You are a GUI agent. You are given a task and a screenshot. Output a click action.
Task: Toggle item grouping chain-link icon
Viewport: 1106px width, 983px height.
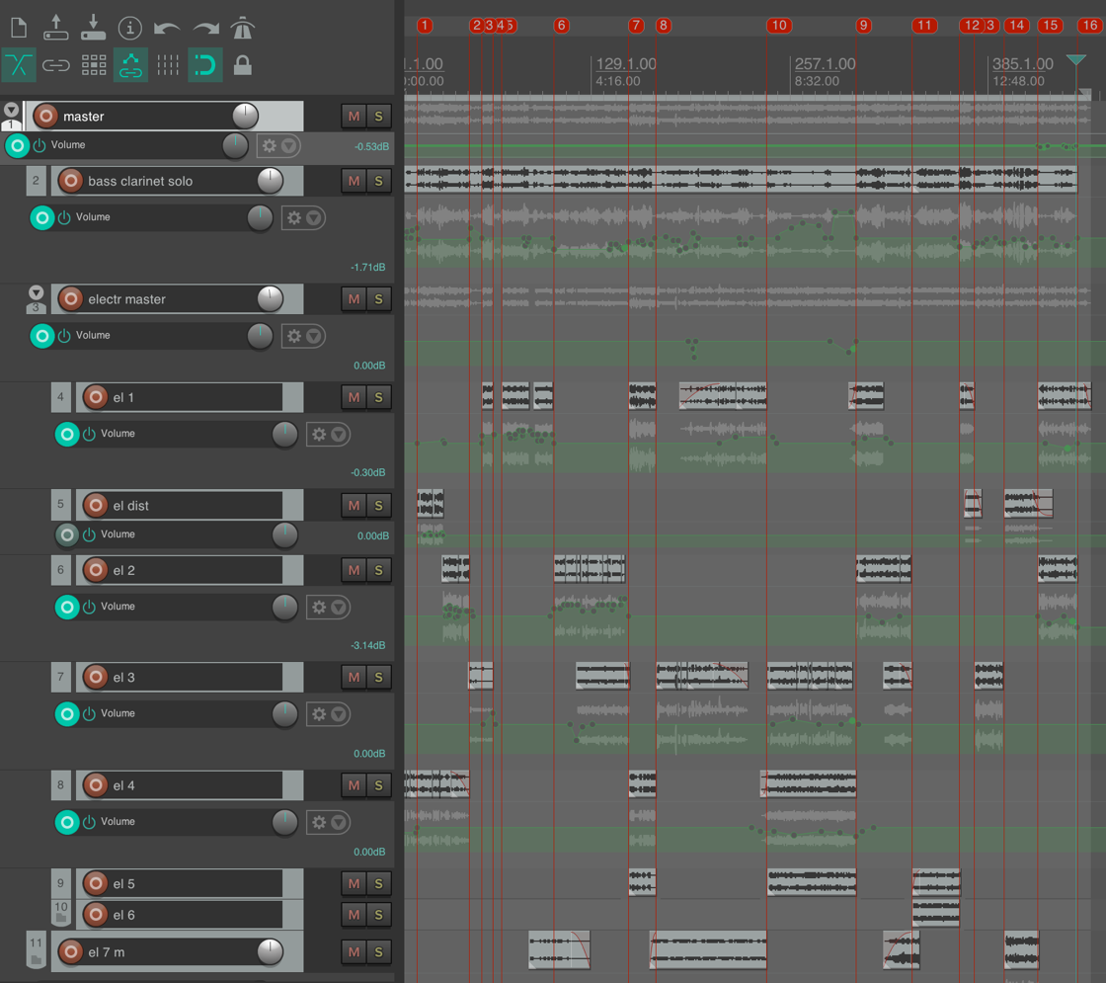(x=55, y=65)
